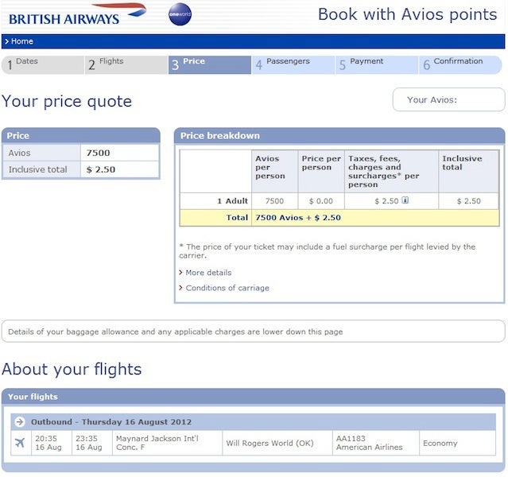
Task: Select step 6 Confirmation tab
Action: point(462,64)
